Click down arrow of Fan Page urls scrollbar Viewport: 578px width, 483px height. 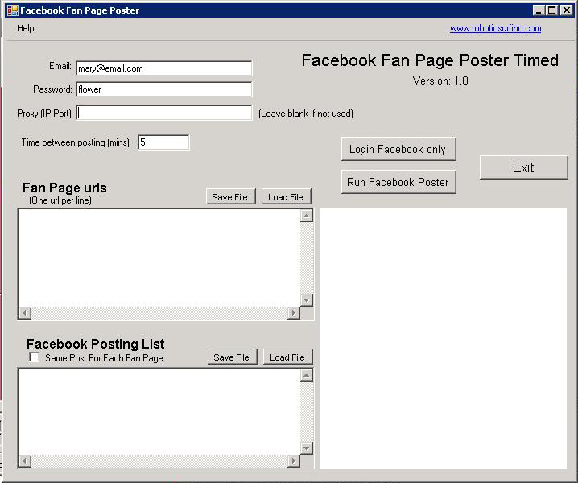[x=307, y=300]
